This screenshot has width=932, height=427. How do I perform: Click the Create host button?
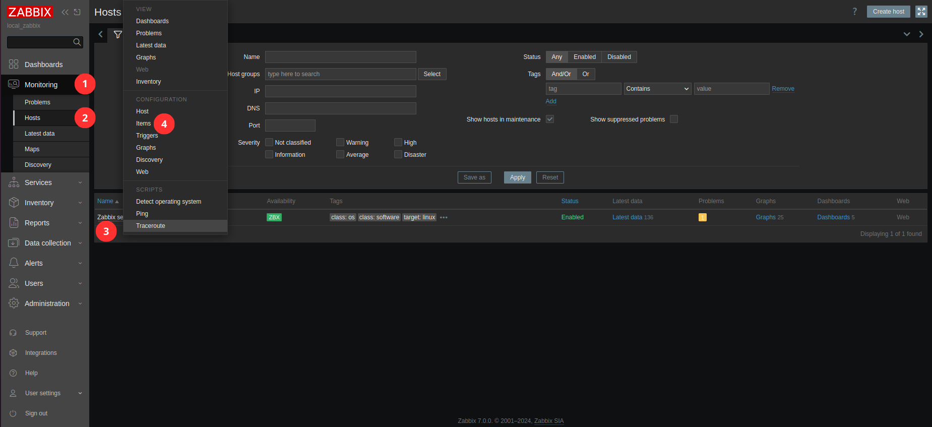click(888, 12)
